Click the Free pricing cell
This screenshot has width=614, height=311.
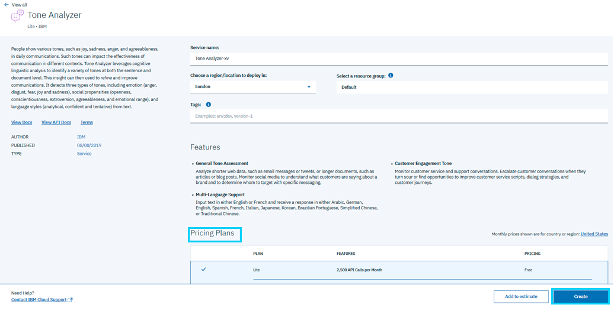coord(528,270)
